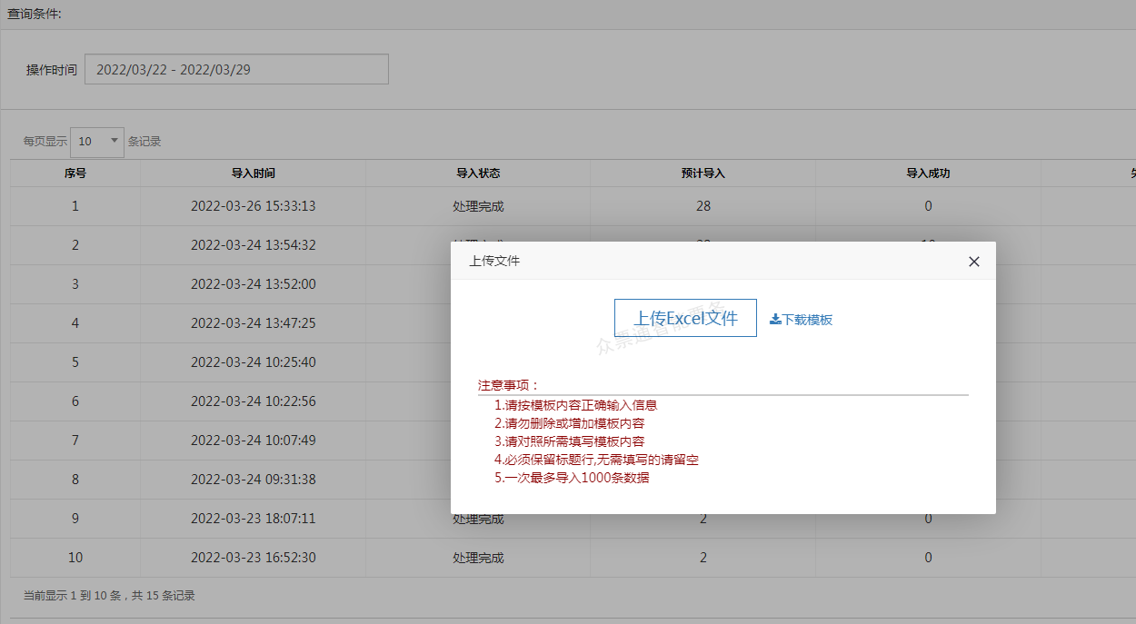
Task: Open the 操作时间 date range field
Action: pos(236,69)
